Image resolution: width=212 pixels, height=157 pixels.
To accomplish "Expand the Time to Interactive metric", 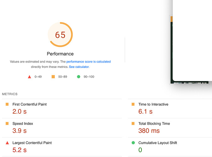I will [x=170, y=108].
